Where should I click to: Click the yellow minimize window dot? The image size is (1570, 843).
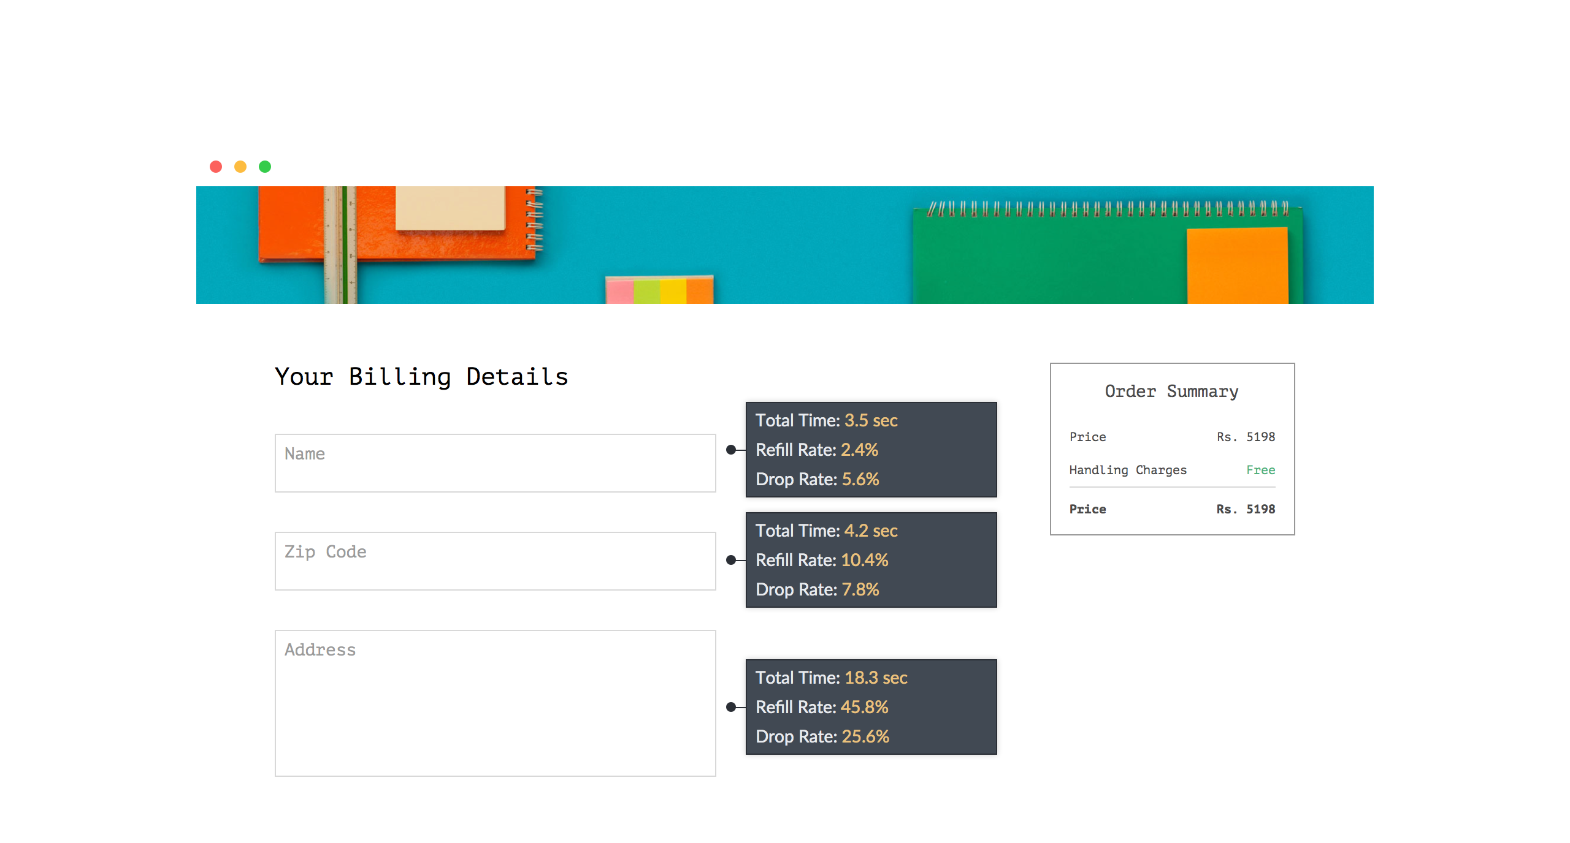pos(240,167)
